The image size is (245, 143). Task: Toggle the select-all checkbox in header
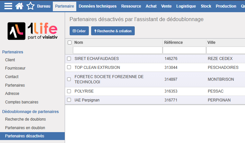pyautogui.click(x=70, y=43)
